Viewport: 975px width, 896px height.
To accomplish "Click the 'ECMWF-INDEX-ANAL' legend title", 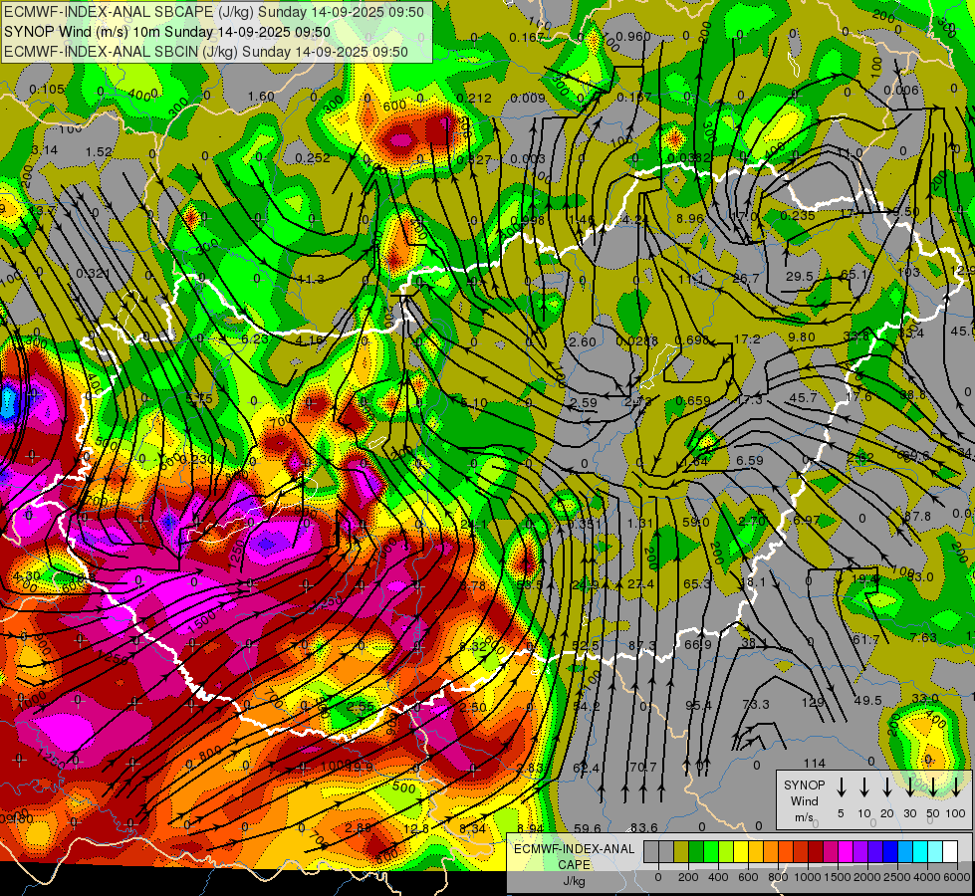I will click(x=574, y=849).
